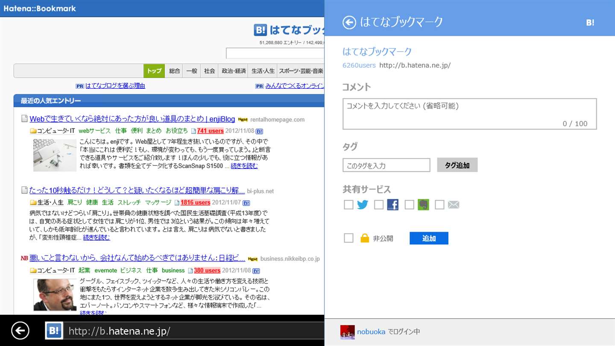Open the たった10秒触るだけ stiff-shoulder entry link

[x=137, y=191]
